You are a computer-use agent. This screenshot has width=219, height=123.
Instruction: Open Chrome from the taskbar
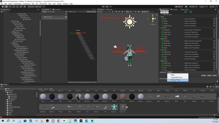point(59,121)
